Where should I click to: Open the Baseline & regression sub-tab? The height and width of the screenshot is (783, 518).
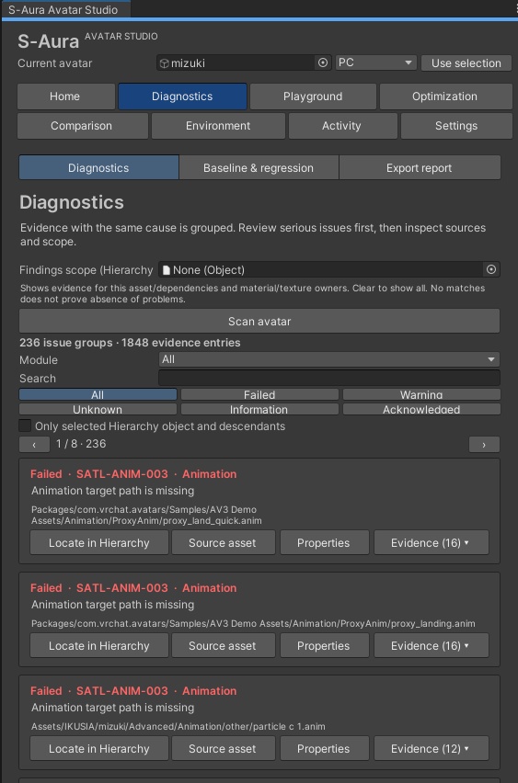pyautogui.click(x=259, y=168)
